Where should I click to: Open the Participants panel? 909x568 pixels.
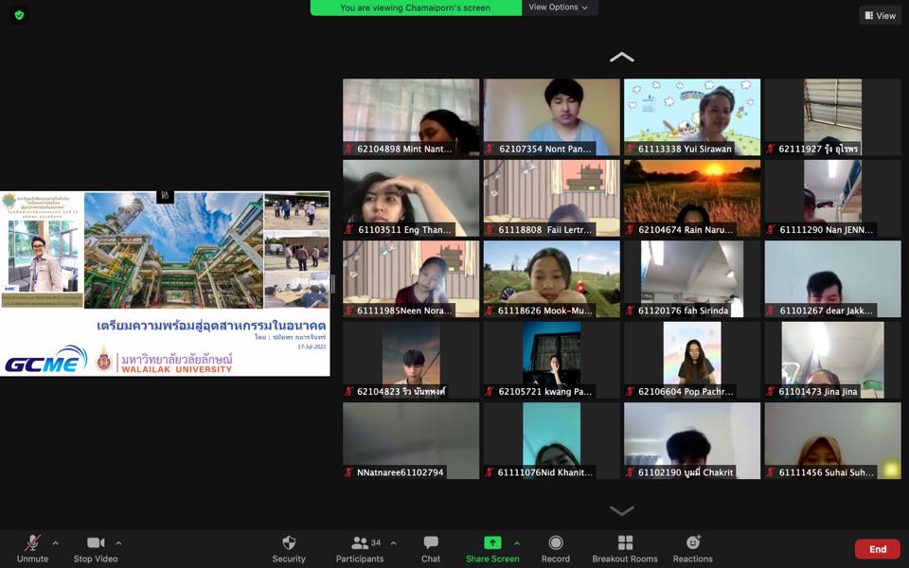[x=360, y=543]
